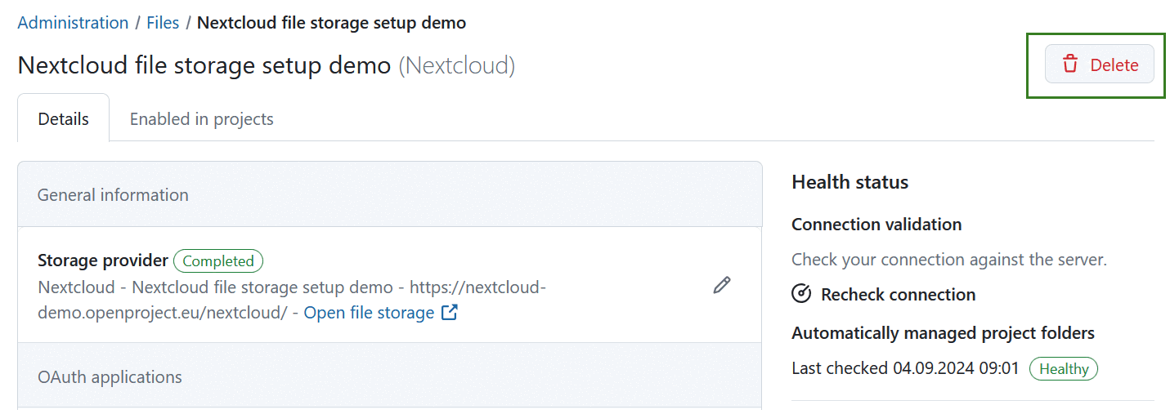The width and height of the screenshot is (1170, 414).
Task: Click the Storage provider label
Action: pyautogui.click(x=102, y=260)
